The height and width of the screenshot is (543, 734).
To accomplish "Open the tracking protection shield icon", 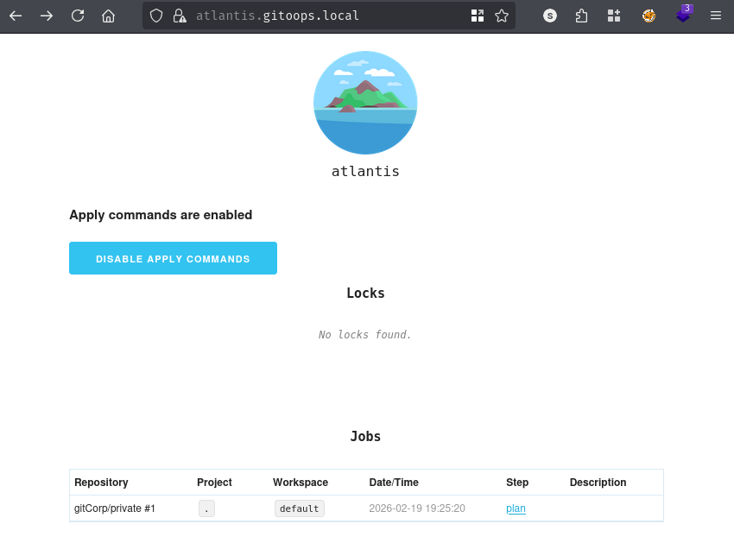I will click(x=156, y=16).
